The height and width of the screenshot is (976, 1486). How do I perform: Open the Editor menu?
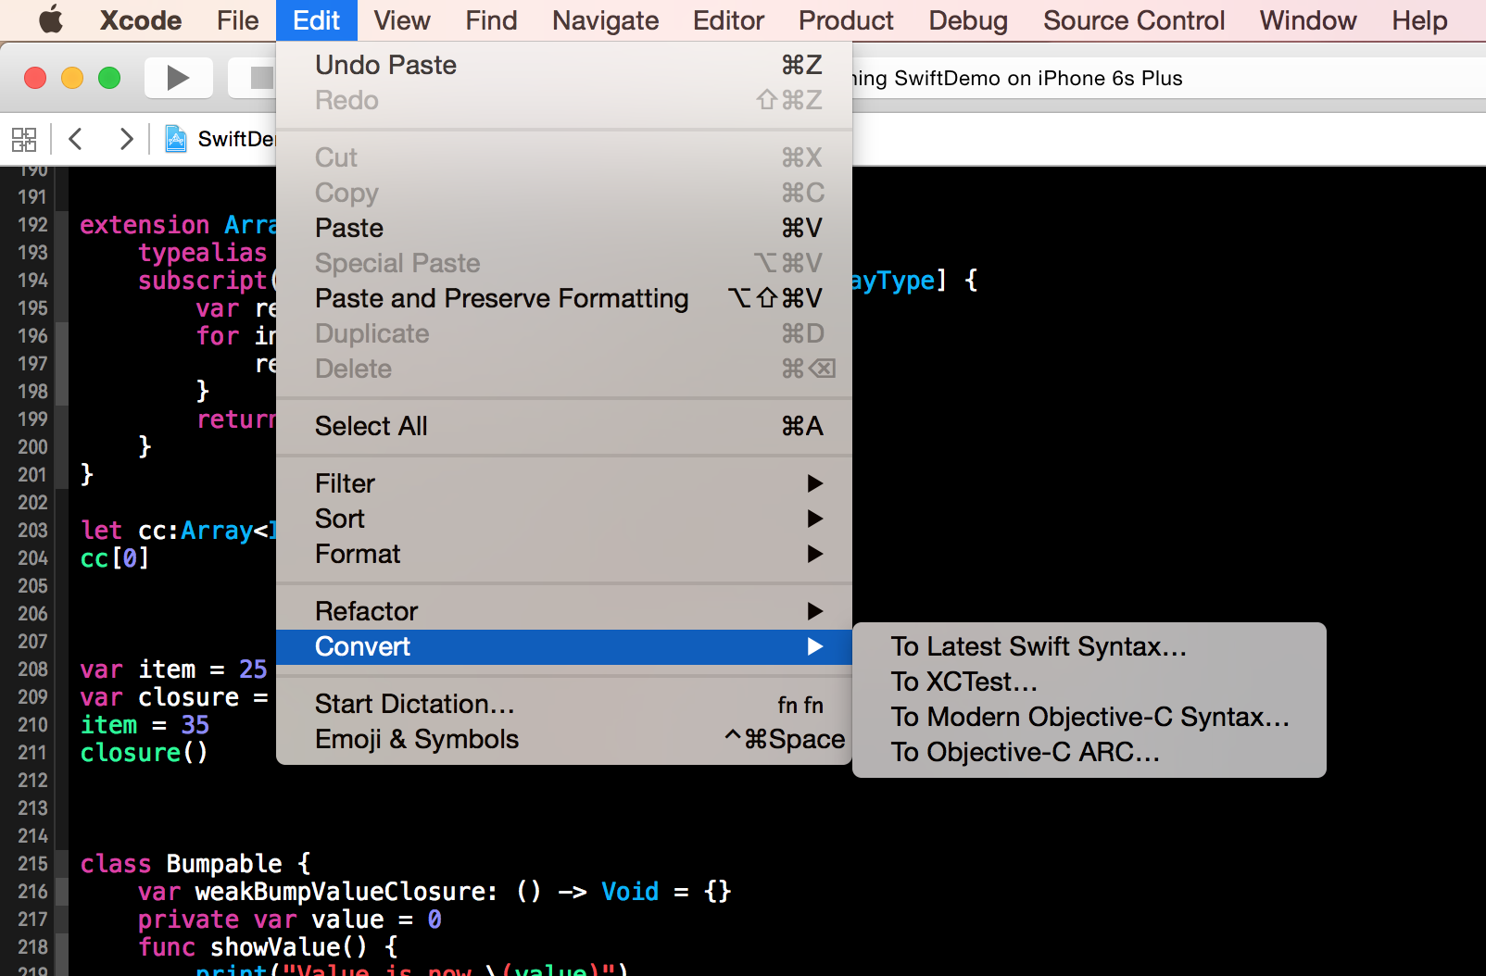pos(729,20)
